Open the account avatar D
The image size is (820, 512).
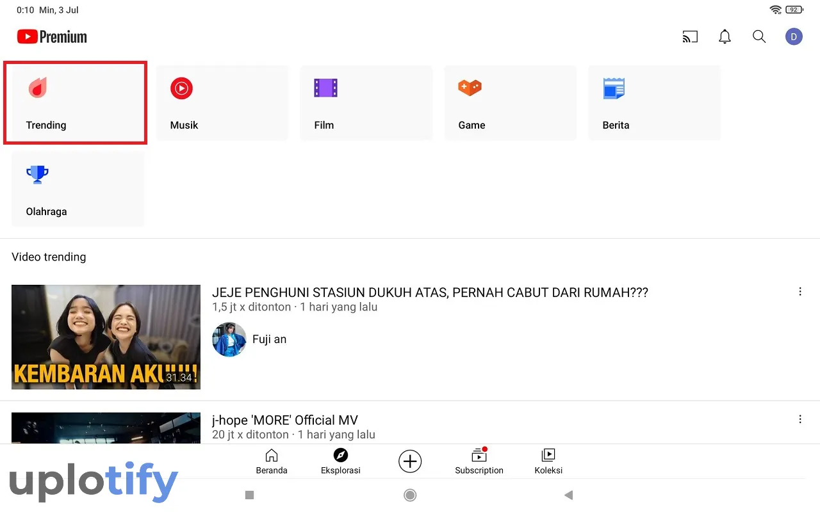794,36
